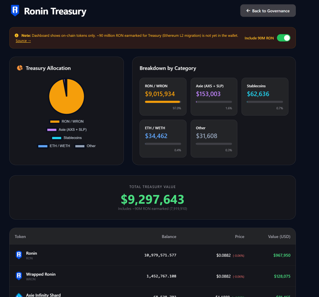Click Wrapped Ronin row price $0.0882
This screenshot has height=297, width=319.
click(x=223, y=276)
